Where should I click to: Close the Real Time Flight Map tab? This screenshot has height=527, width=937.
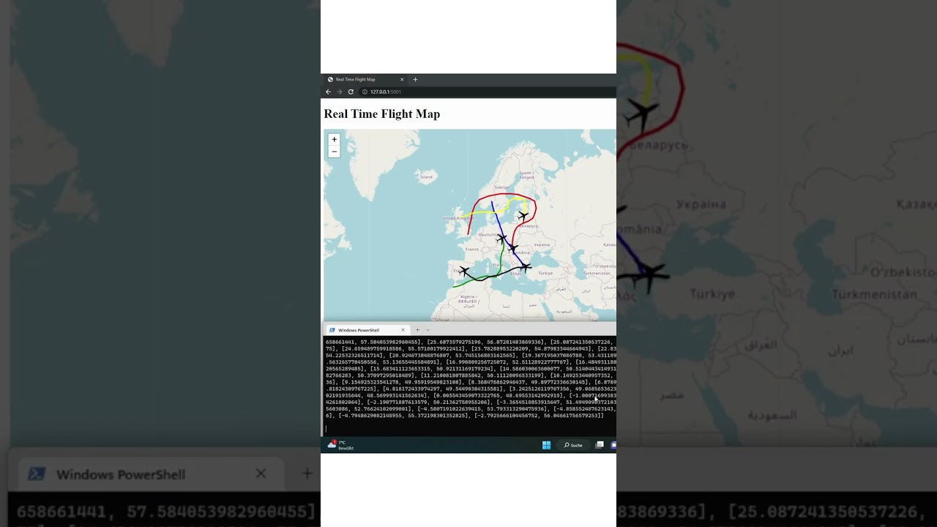[401, 79]
